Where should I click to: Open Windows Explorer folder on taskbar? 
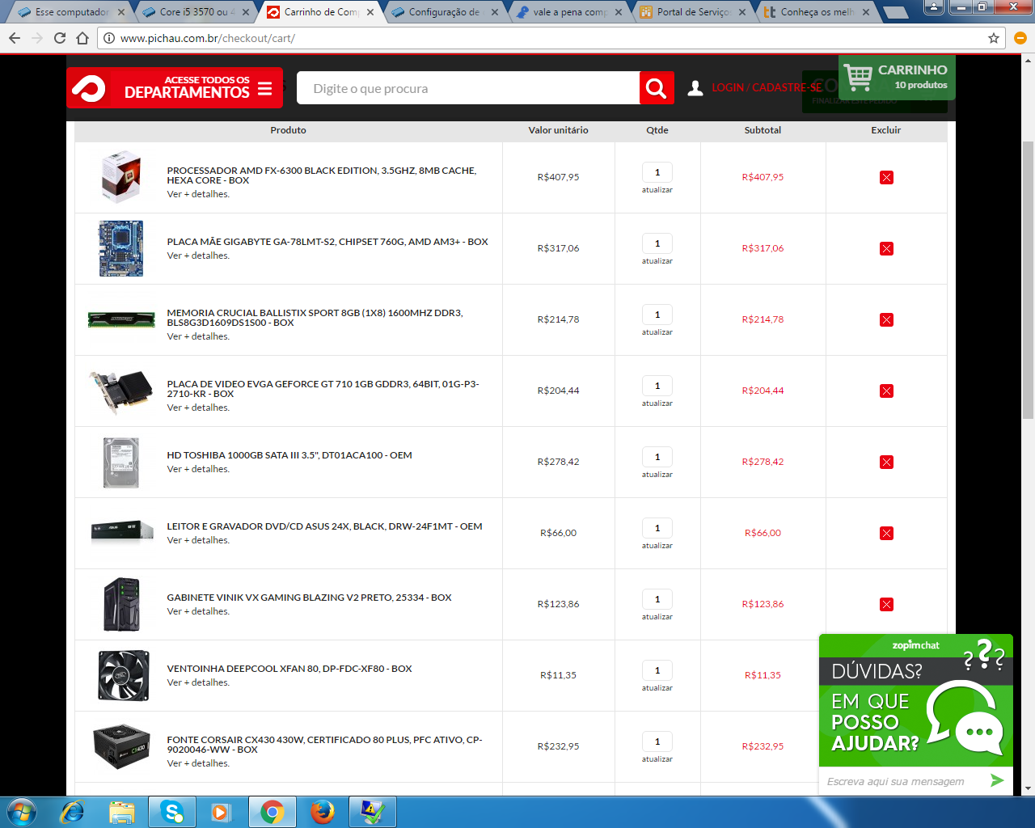pyautogui.click(x=122, y=812)
